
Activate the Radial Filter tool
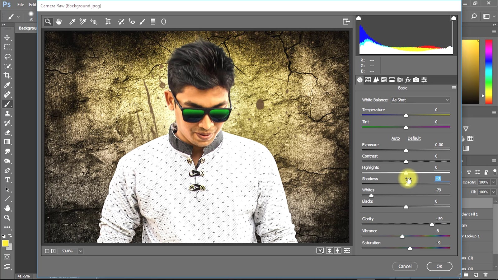pos(163,21)
